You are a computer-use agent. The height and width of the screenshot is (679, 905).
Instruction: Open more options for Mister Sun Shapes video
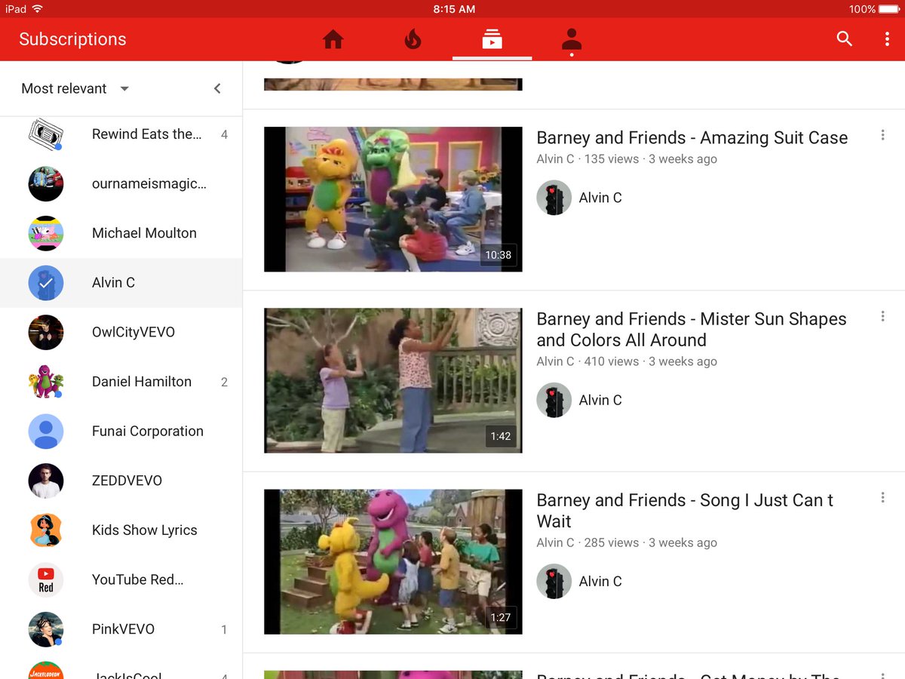pyautogui.click(x=882, y=316)
